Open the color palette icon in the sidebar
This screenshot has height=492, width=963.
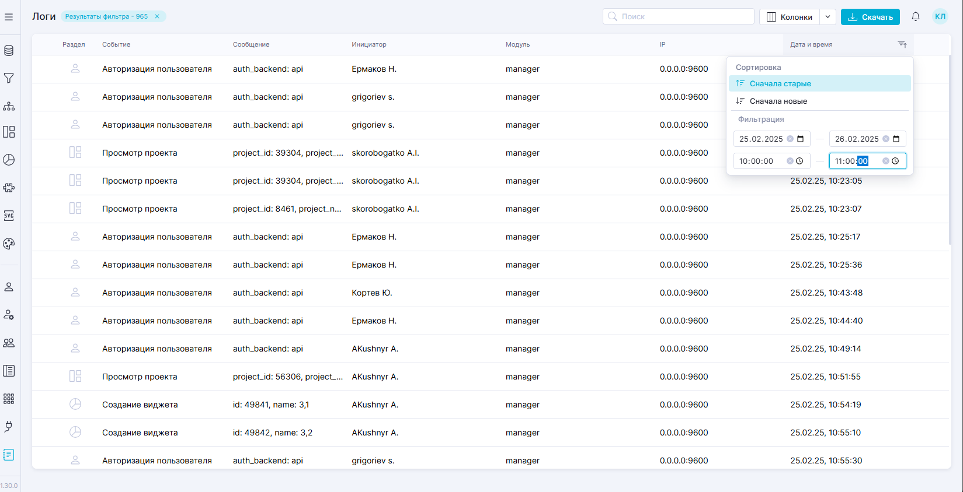point(9,244)
